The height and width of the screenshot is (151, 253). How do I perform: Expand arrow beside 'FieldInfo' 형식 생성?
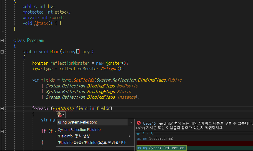129,136
